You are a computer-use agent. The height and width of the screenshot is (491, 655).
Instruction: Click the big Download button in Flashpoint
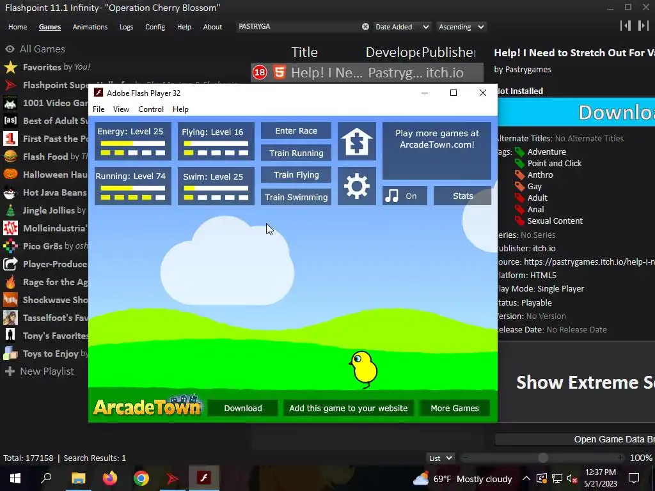point(576,113)
